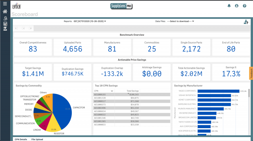Open the Data Files select to download dropdown

click(181, 21)
